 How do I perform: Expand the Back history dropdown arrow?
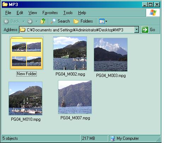(24, 22)
